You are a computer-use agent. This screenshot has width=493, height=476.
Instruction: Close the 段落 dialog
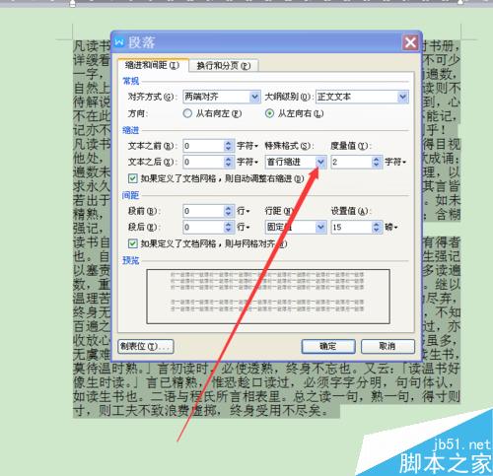(x=410, y=42)
